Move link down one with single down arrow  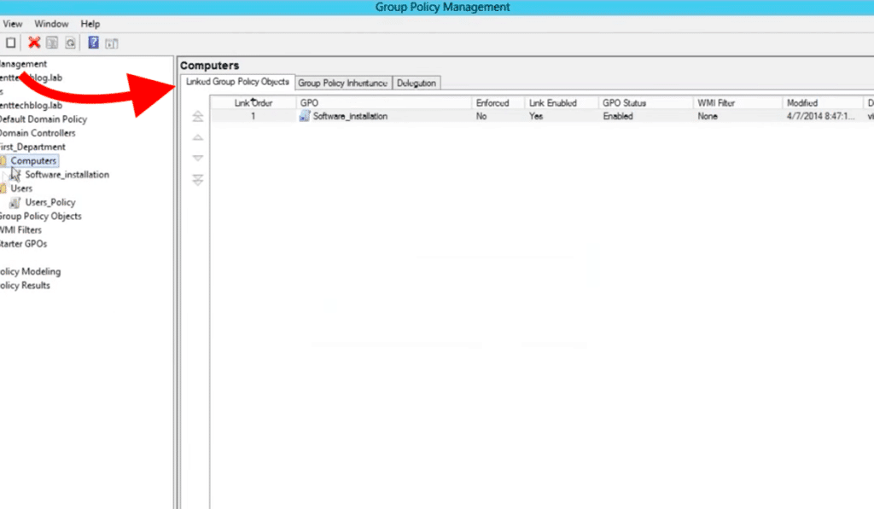198,158
